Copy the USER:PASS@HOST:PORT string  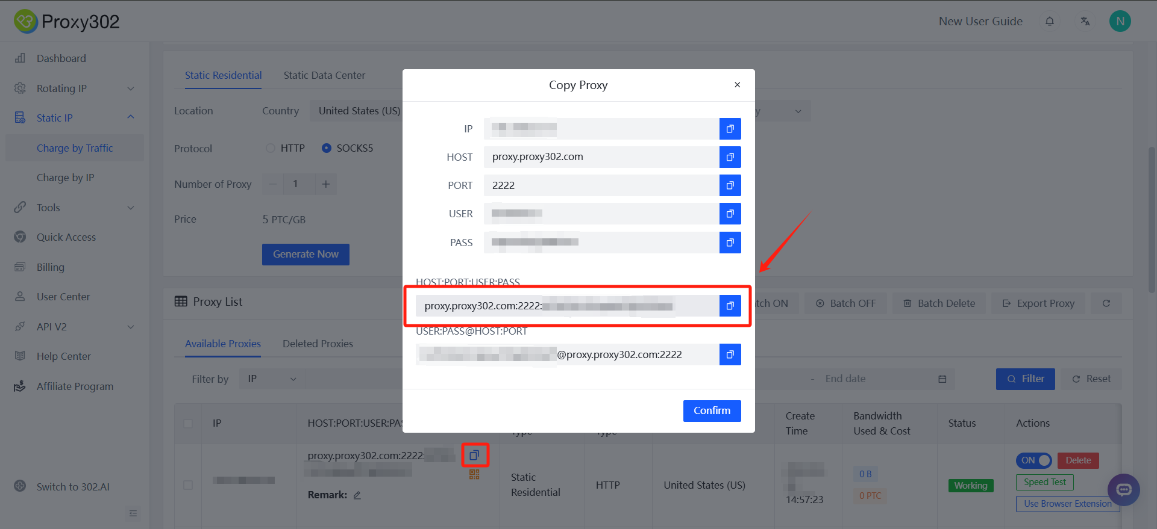[x=730, y=354]
